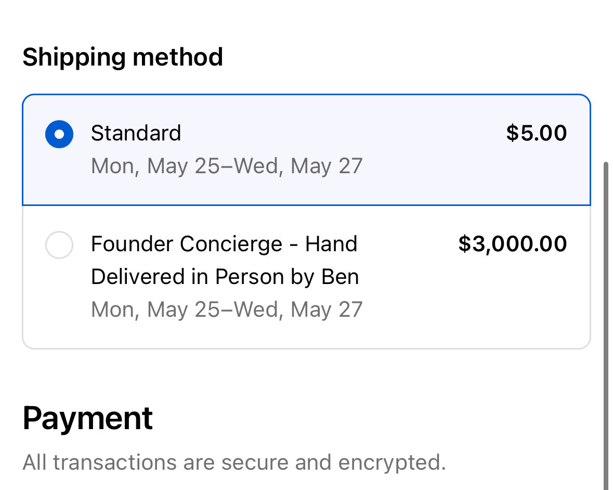Click blank space in the Founder Concierge card
This screenshot has width=613, height=490.
469,305
